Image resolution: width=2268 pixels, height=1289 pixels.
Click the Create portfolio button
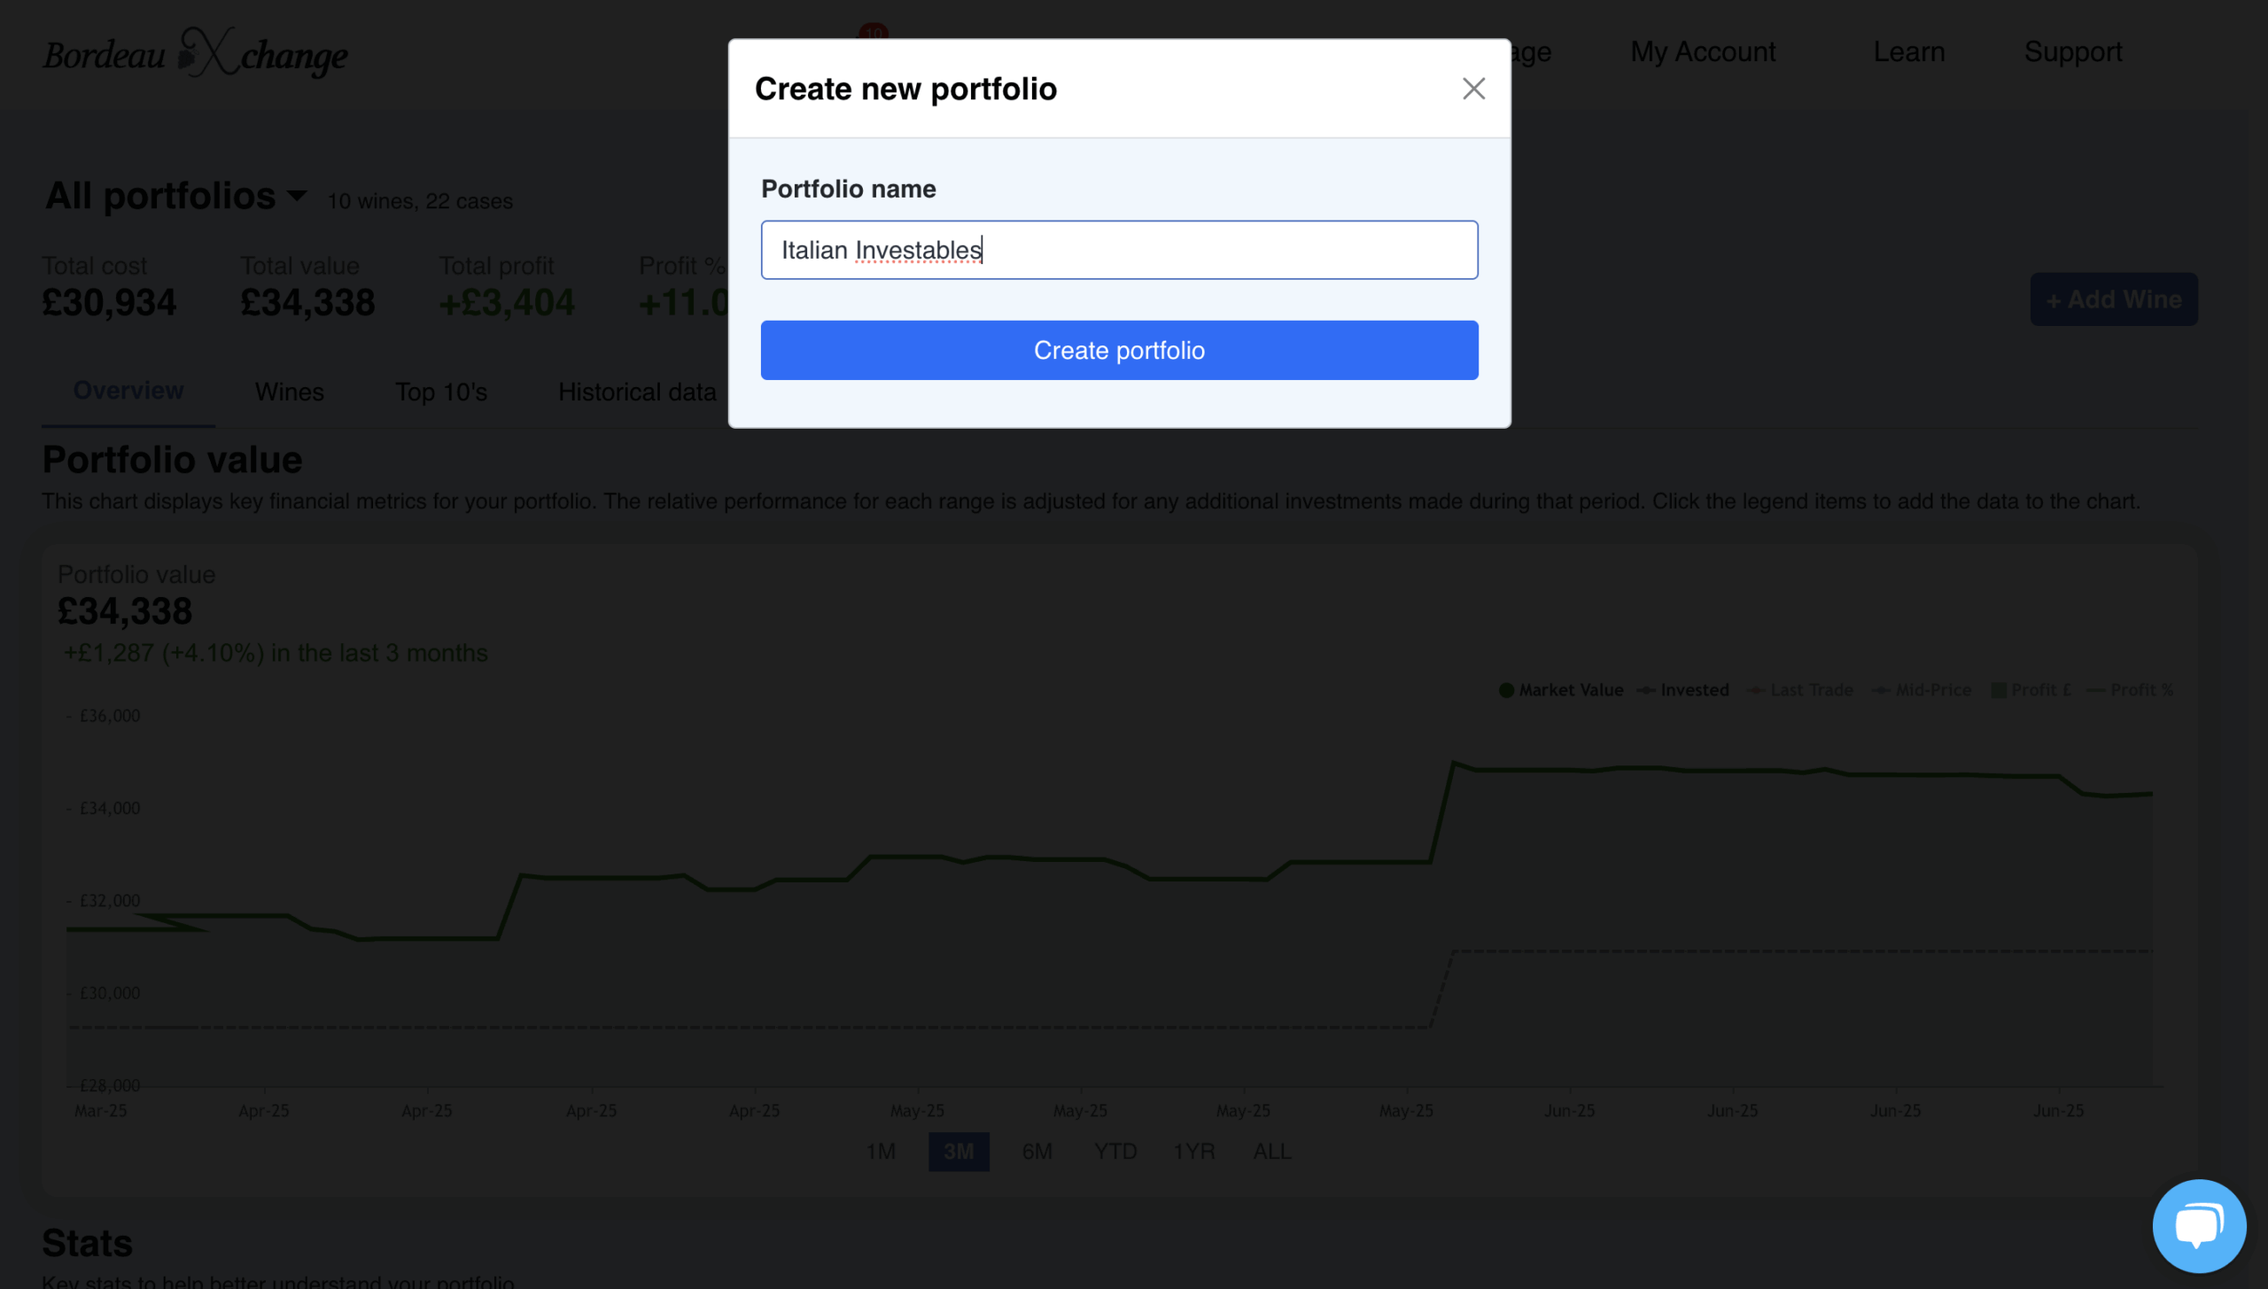1119,351
